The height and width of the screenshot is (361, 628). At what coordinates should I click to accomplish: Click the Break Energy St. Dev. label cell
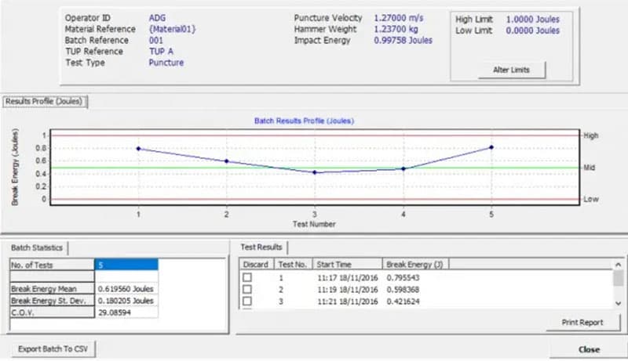point(52,301)
